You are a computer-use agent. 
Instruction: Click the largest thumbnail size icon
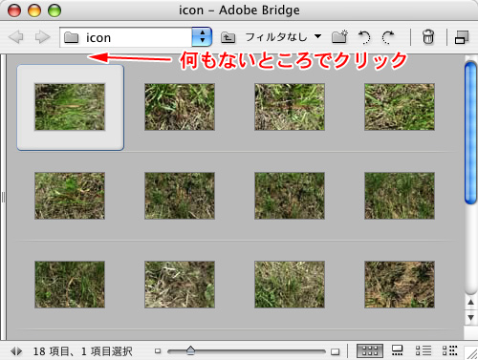click(336, 351)
